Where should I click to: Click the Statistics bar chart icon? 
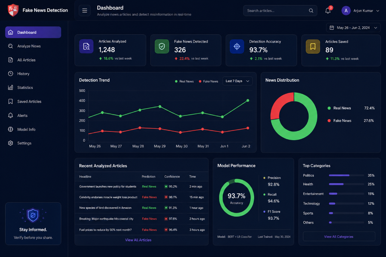[11, 87]
